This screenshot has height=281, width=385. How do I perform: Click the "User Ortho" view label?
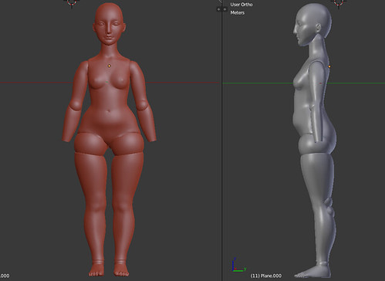(x=241, y=5)
